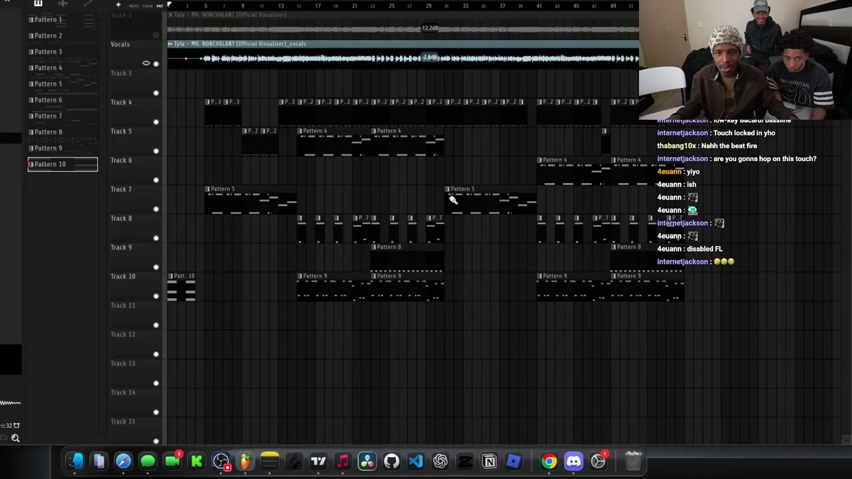Image resolution: width=852 pixels, height=479 pixels.
Task: Mute Track 7 using its dot
Action: tap(156, 209)
